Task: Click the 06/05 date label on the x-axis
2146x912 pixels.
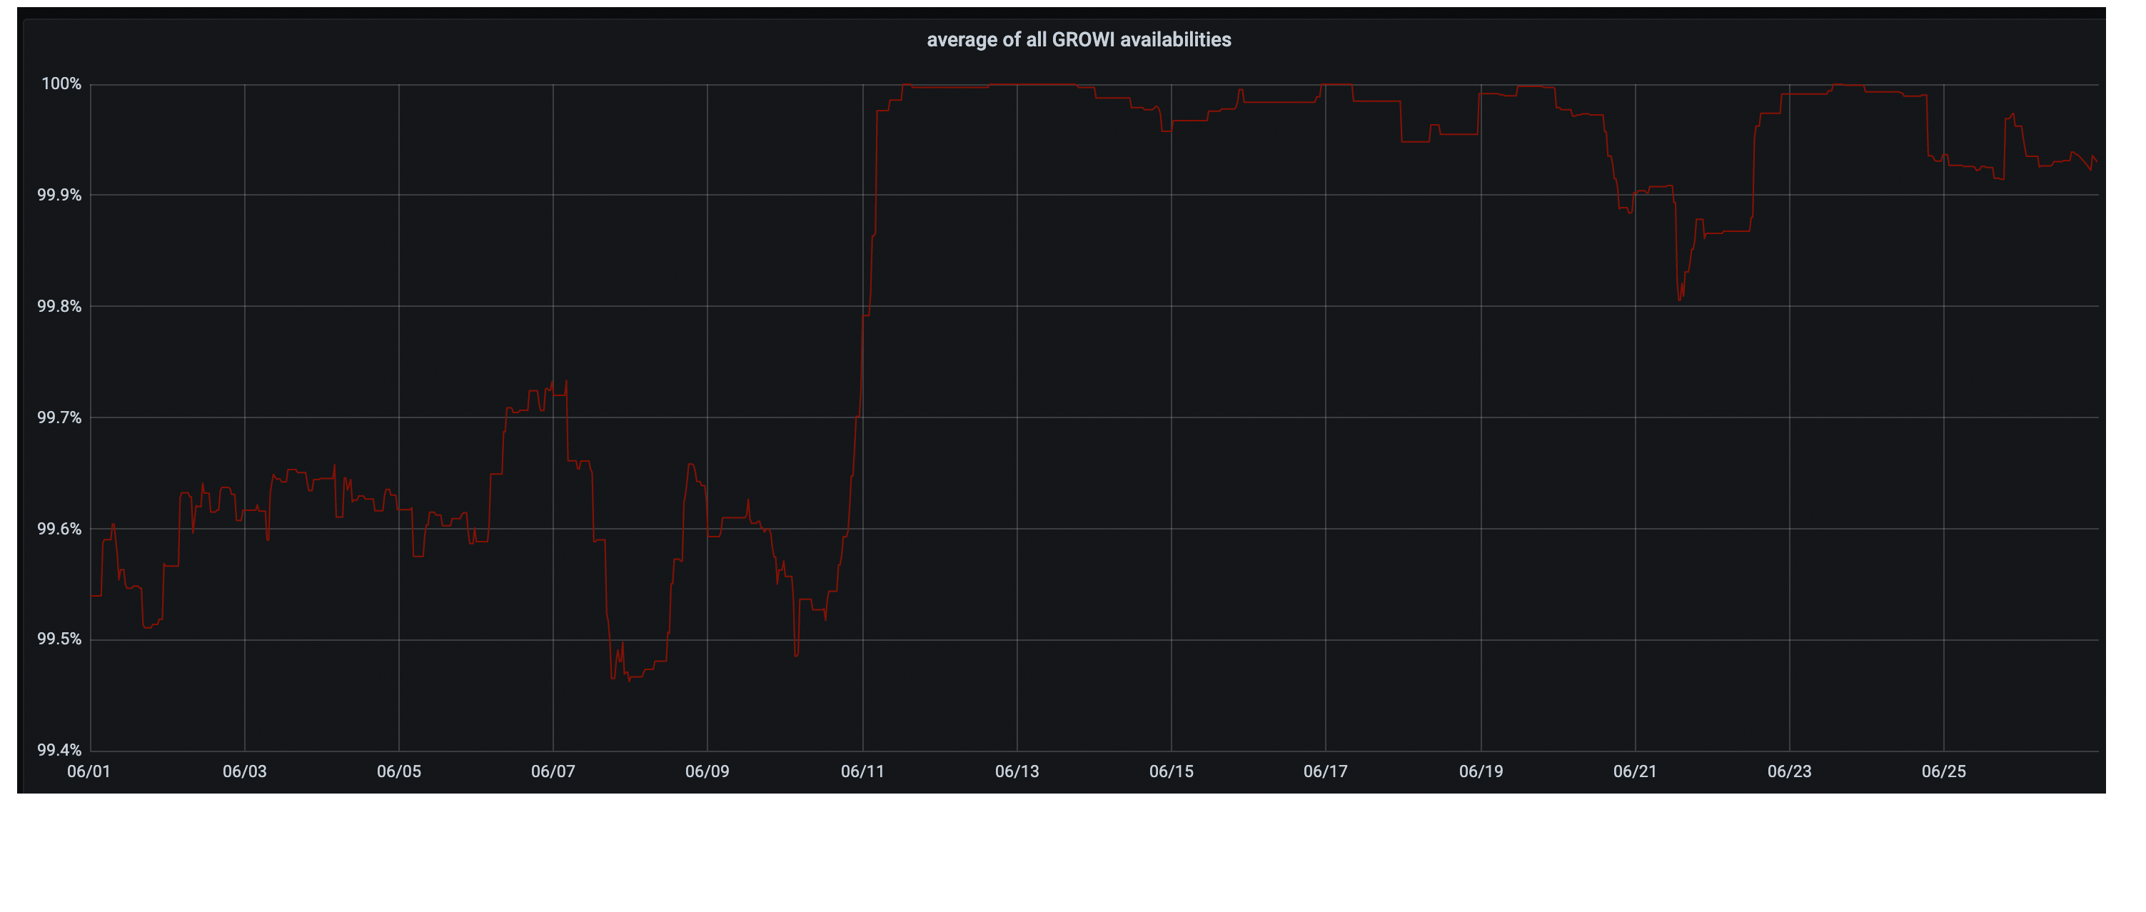Action: tap(398, 771)
